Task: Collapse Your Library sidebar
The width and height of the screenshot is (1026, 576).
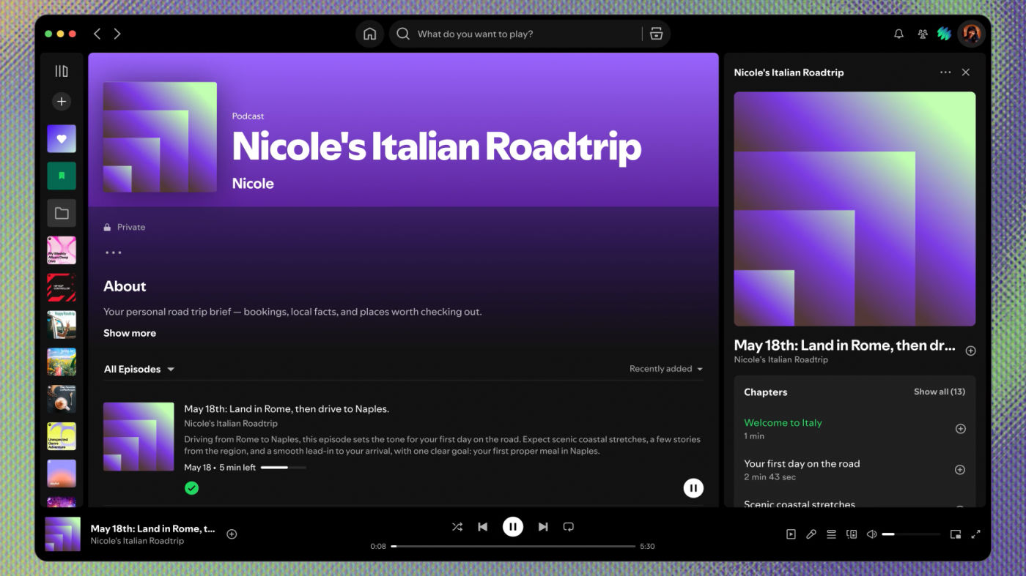Action: point(62,71)
